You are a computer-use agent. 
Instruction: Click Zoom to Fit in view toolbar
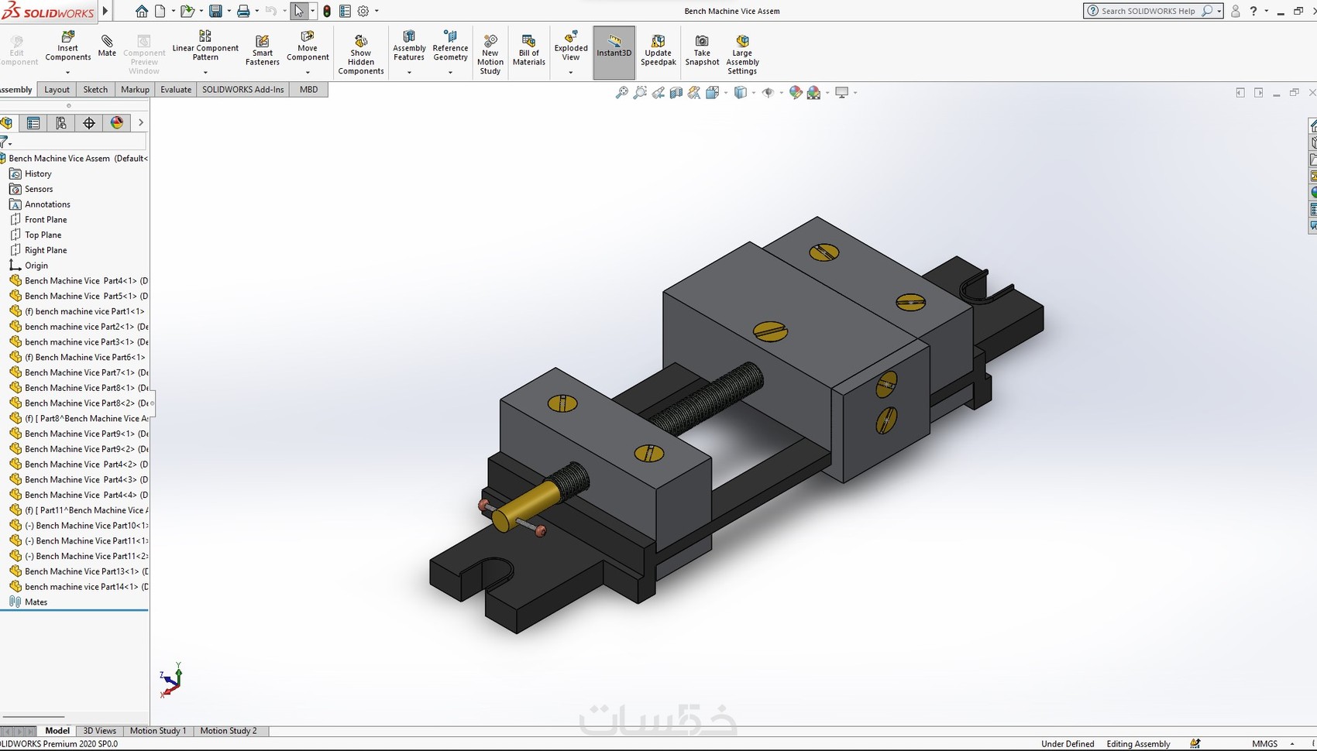[x=621, y=93]
